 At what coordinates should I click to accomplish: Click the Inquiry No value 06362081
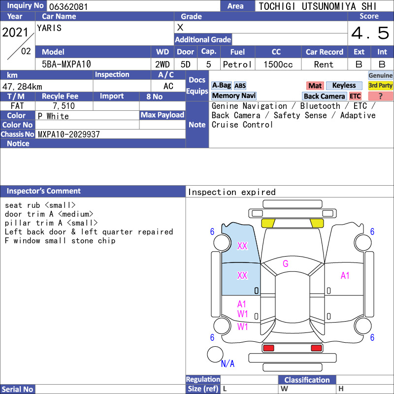pyautogui.click(x=68, y=7)
